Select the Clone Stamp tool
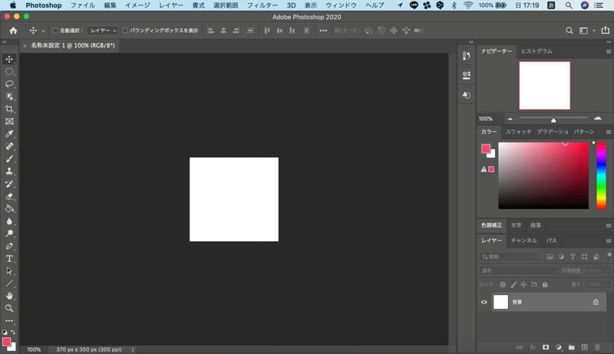Screen dimensions: 614x354 [9, 171]
